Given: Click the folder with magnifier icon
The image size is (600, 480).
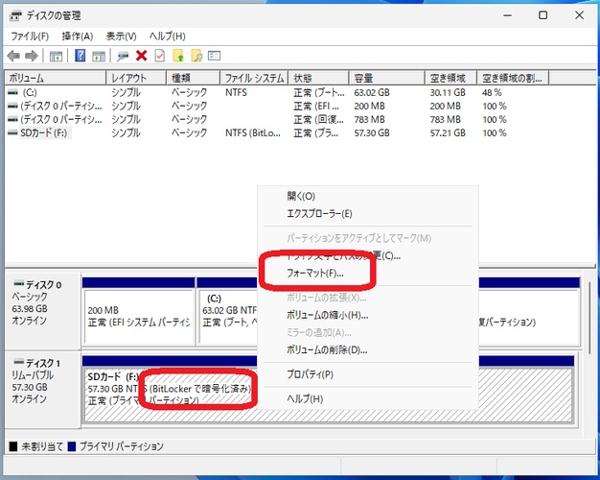Looking at the screenshot, I should (x=196, y=56).
